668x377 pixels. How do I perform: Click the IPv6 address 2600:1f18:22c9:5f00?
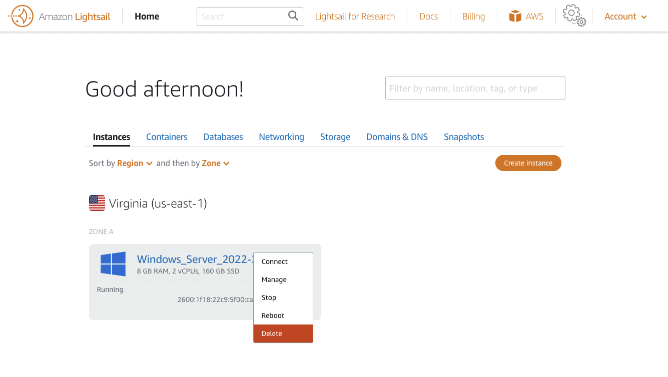[x=216, y=300]
